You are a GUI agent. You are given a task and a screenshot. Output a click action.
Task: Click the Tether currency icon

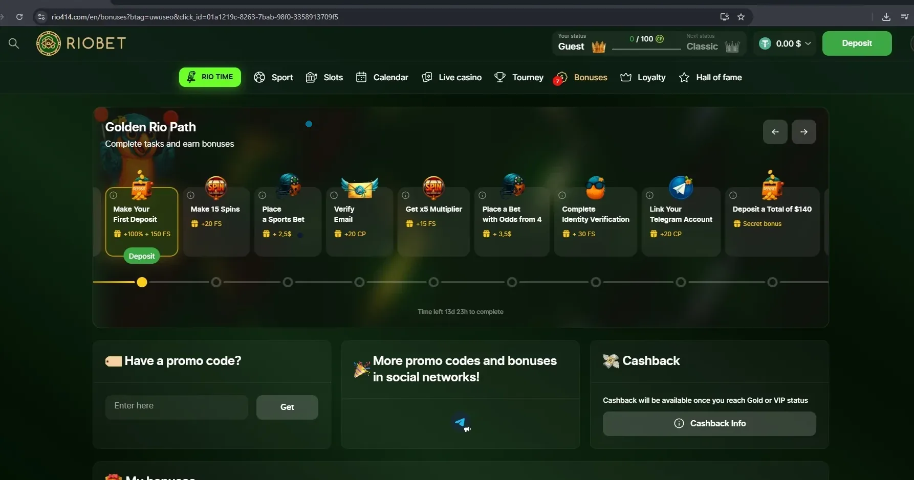(x=765, y=44)
